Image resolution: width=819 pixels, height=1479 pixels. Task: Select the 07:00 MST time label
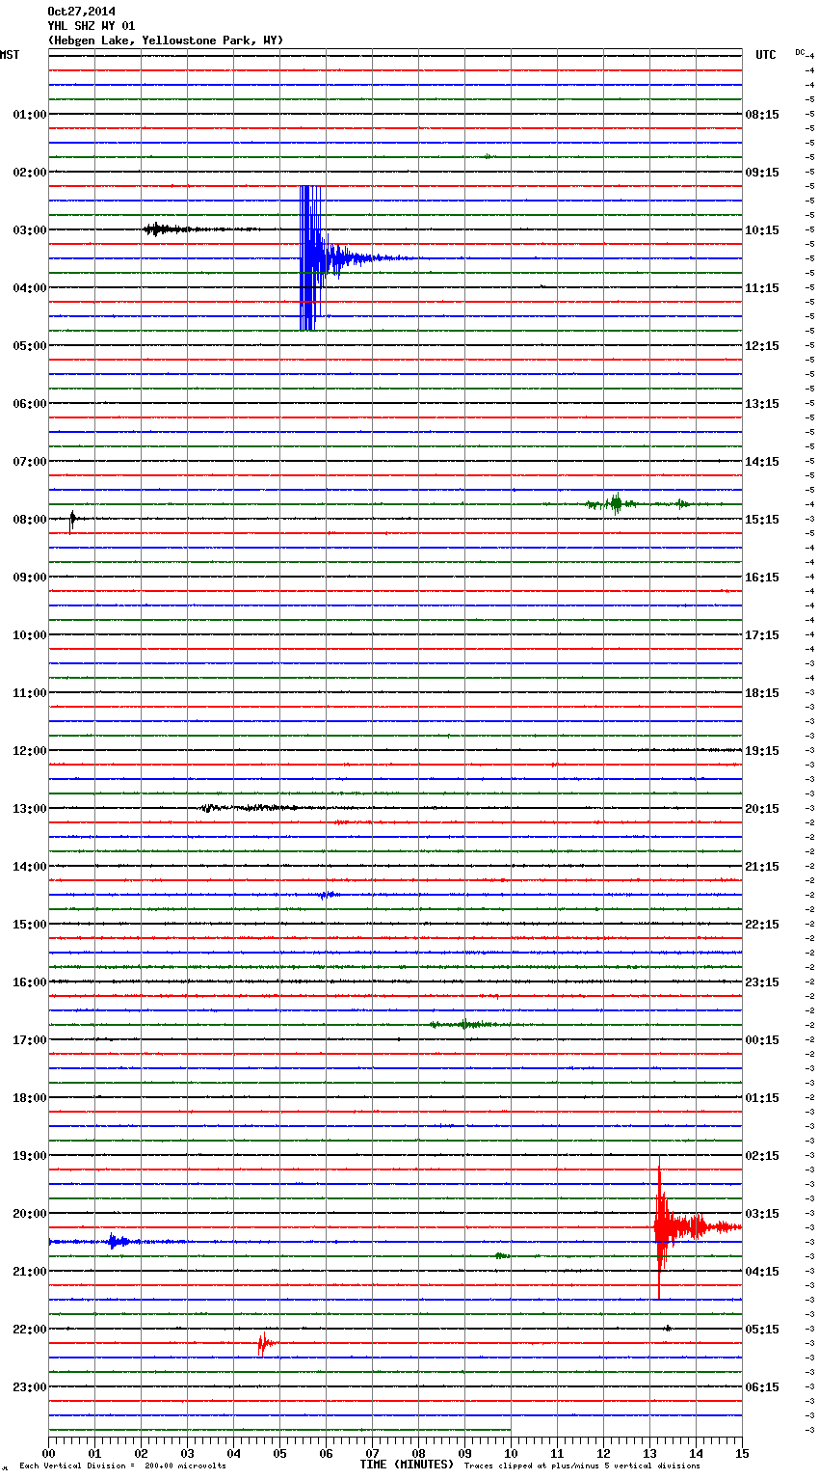pos(30,462)
